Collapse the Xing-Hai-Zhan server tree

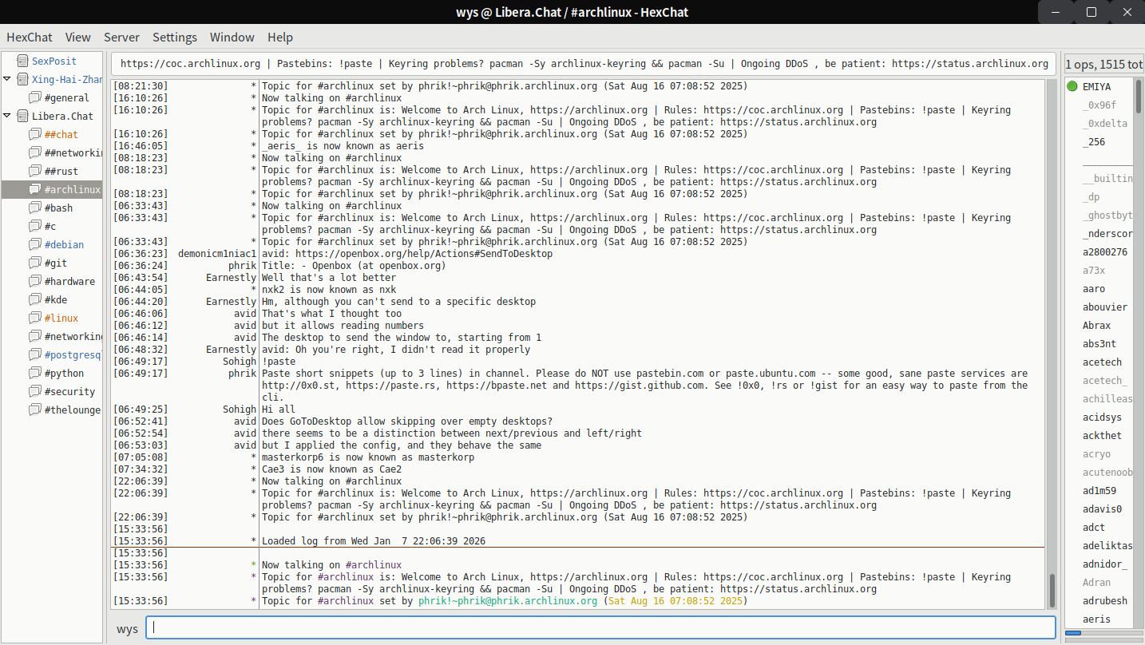(7, 79)
